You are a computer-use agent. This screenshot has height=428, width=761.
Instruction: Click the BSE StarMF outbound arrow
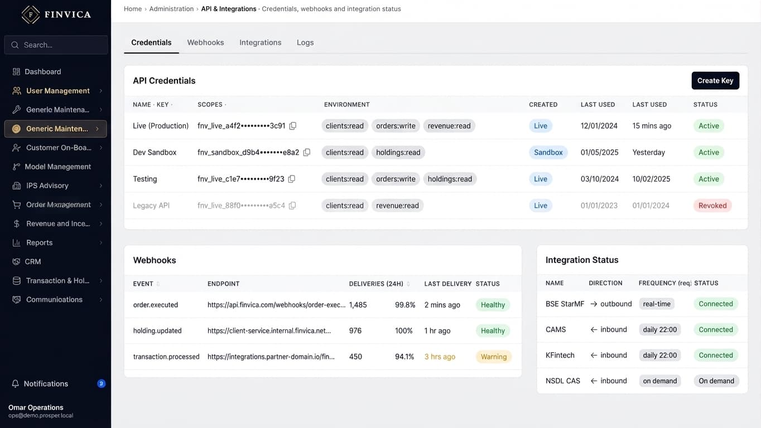click(594, 304)
